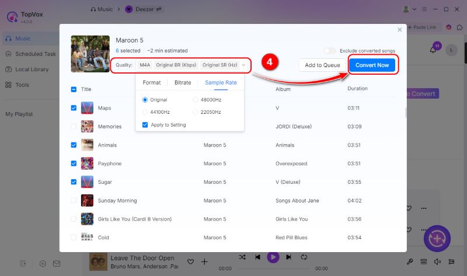Click the playback progress bar
The image size is (467, 276).
pyautogui.click(x=273, y=268)
